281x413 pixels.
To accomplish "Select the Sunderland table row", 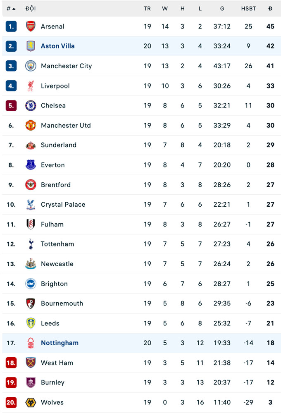I will (140, 145).
